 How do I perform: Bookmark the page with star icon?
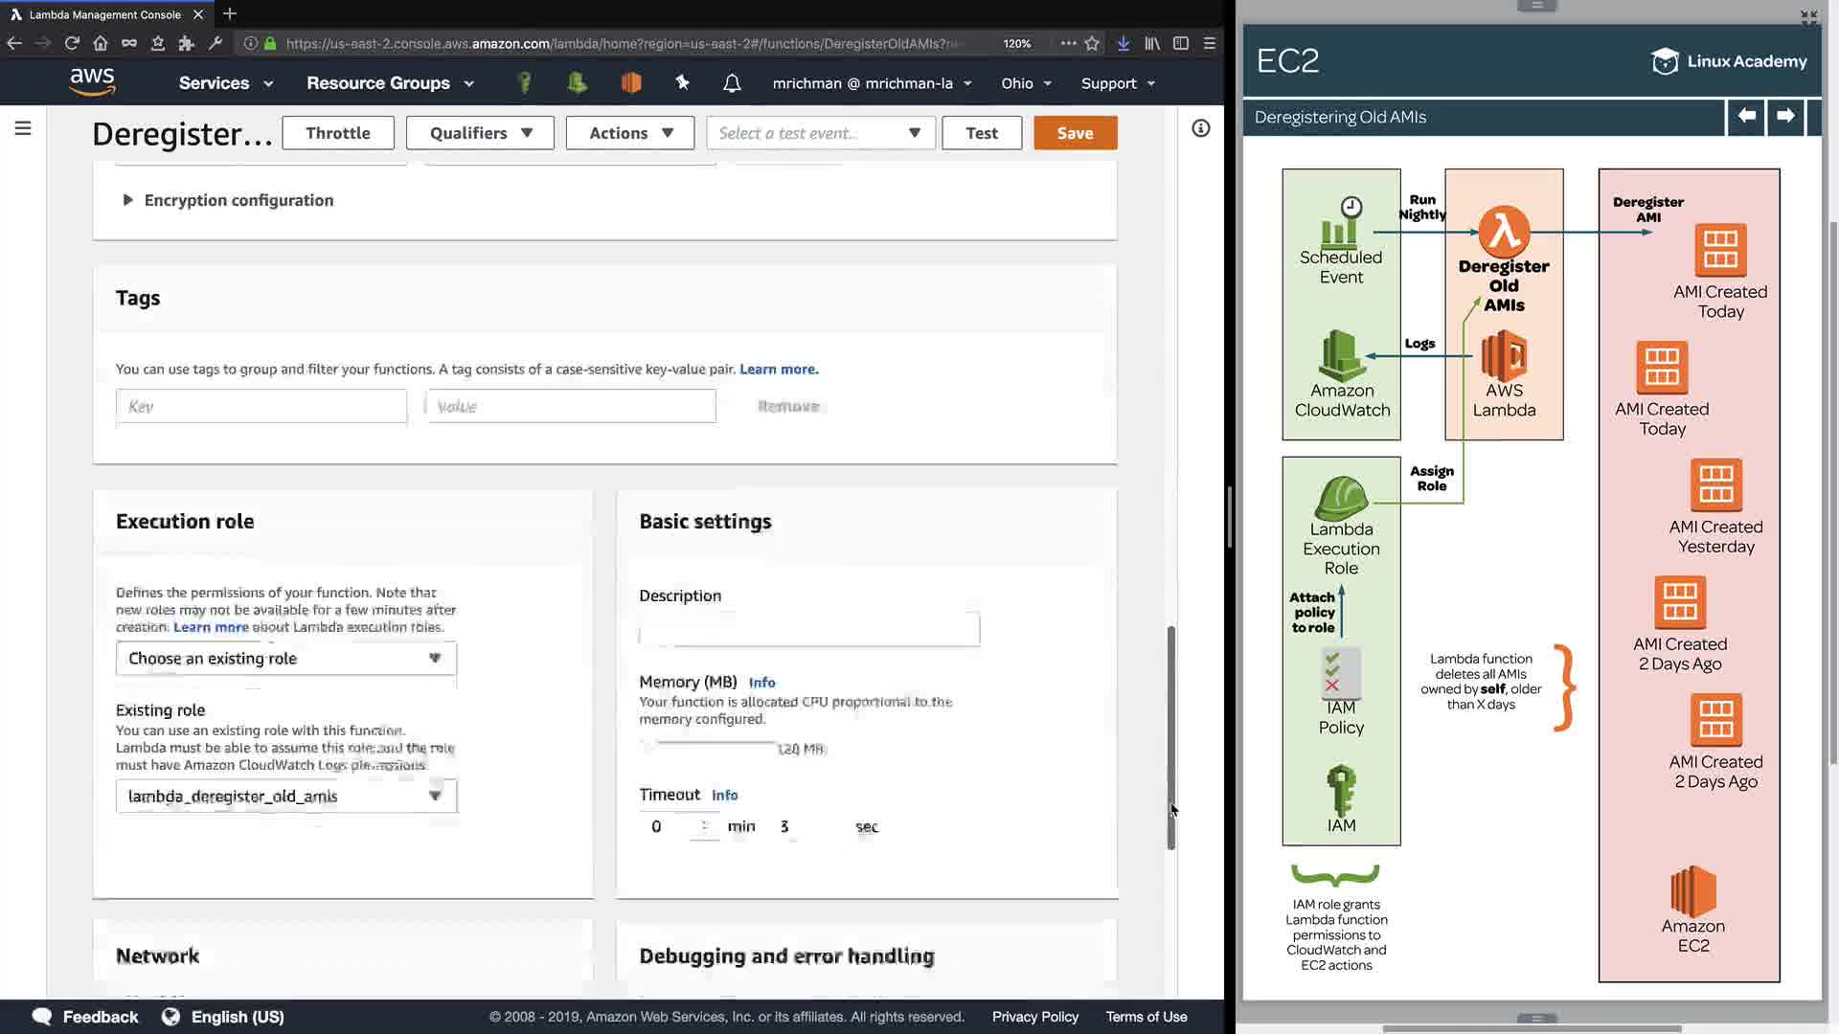tap(1092, 43)
